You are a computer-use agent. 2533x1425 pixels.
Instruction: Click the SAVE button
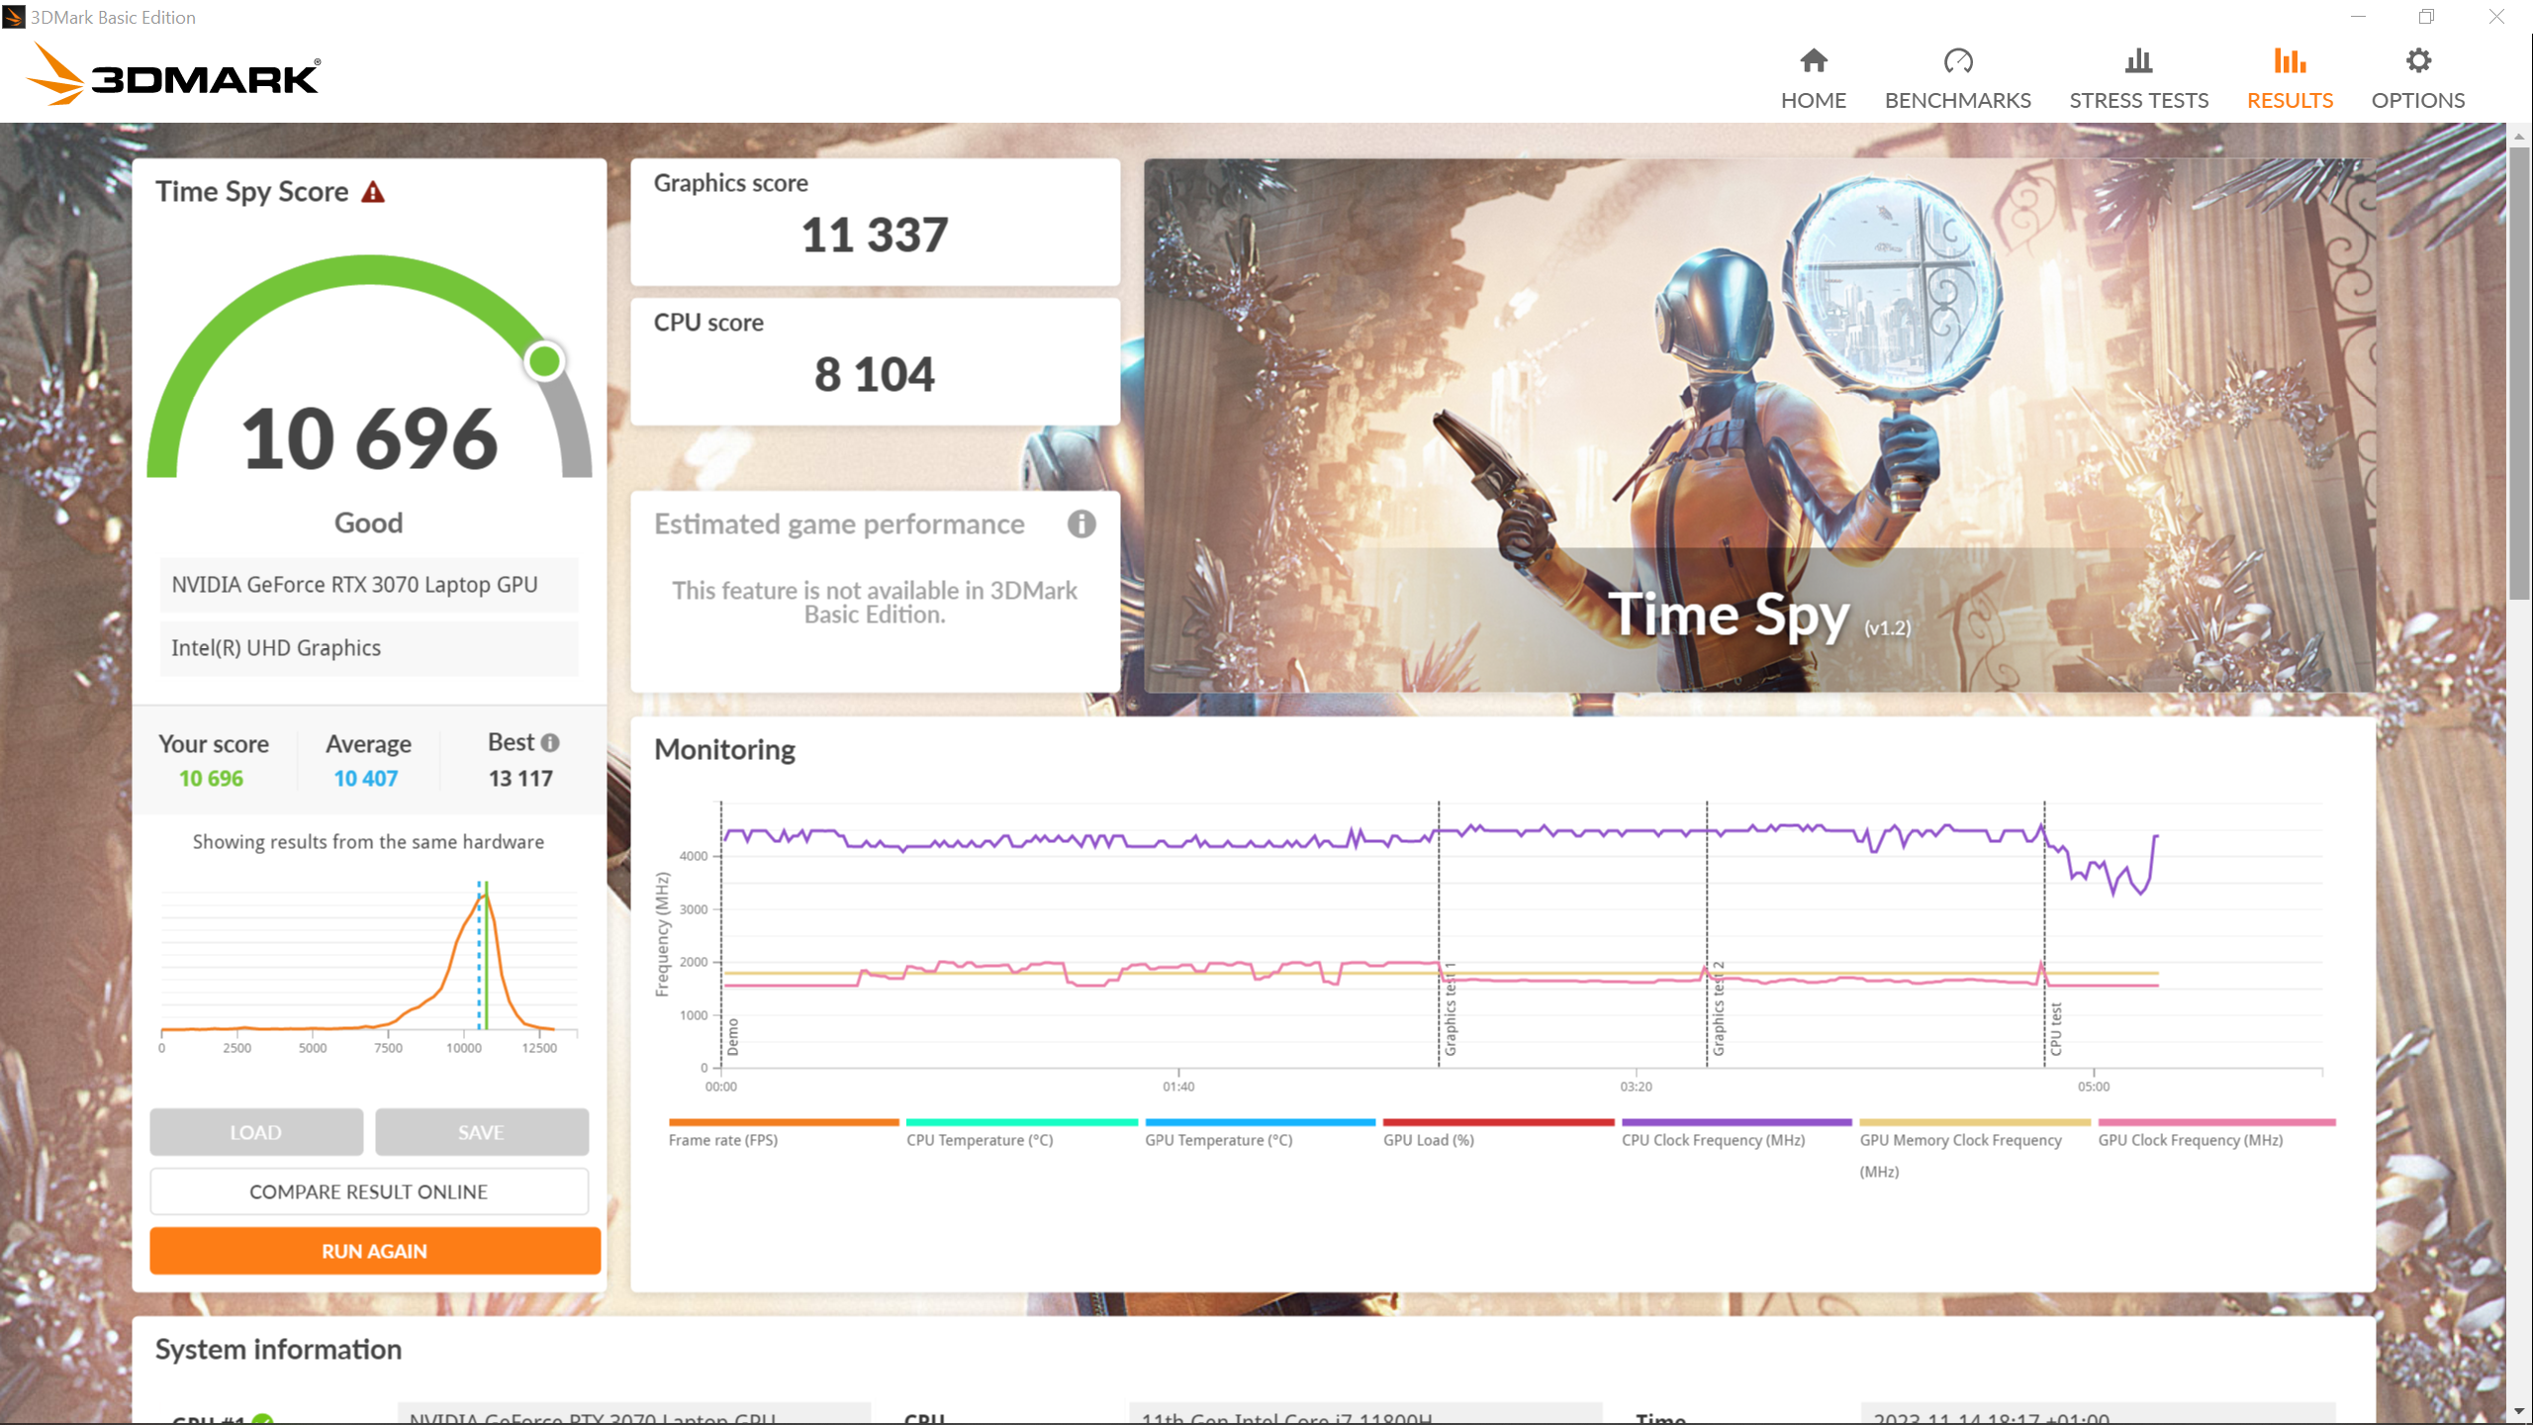pos(481,1132)
